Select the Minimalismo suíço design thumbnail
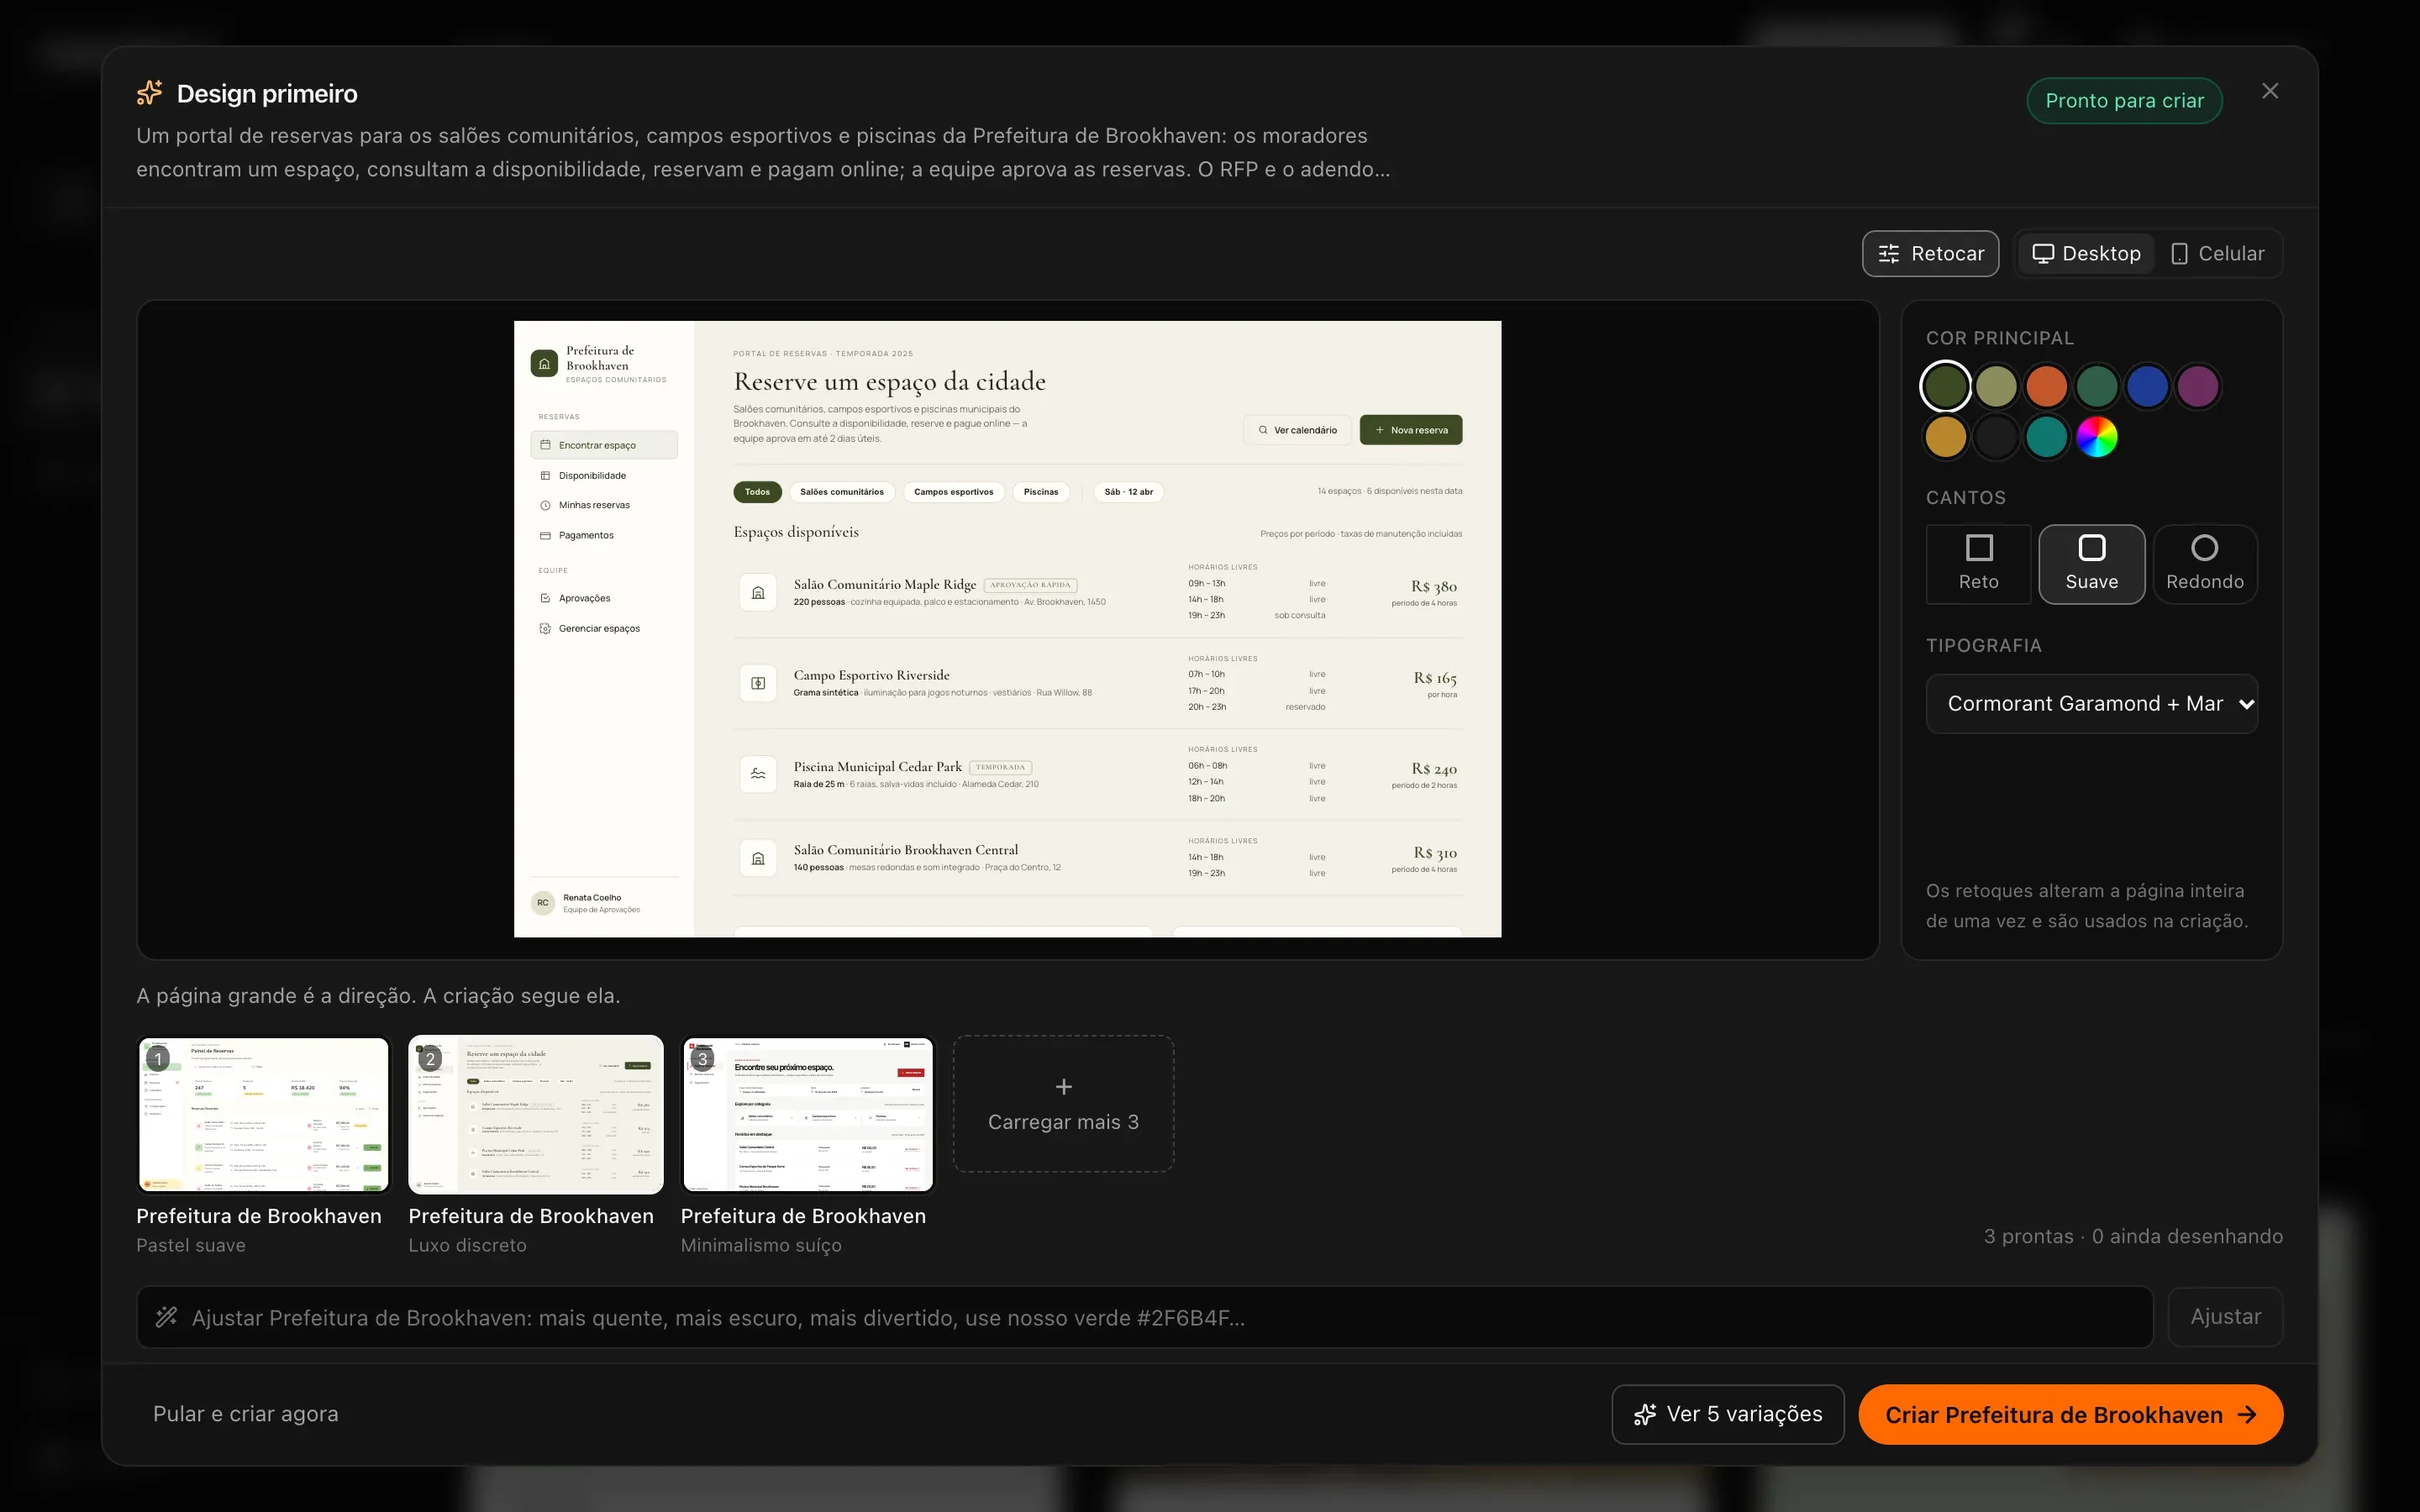The width and height of the screenshot is (2420, 1512). [x=807, y=1114]
